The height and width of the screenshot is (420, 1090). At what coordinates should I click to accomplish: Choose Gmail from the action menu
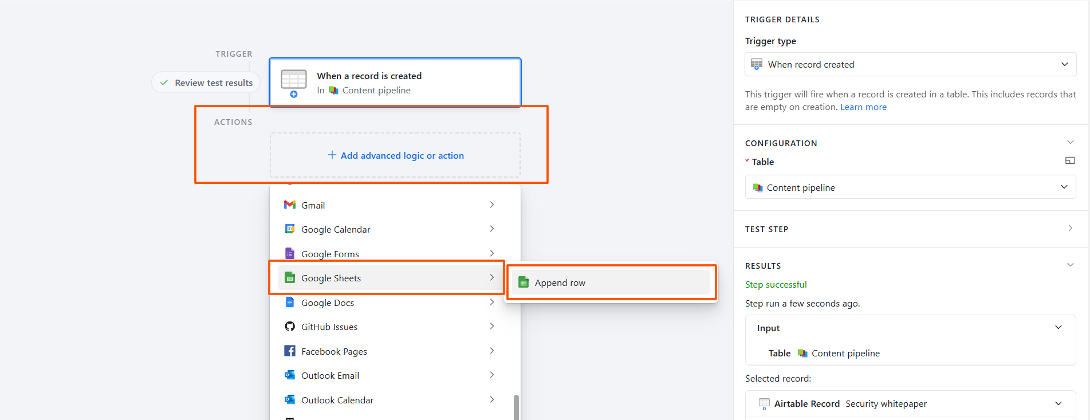point(389,205)
